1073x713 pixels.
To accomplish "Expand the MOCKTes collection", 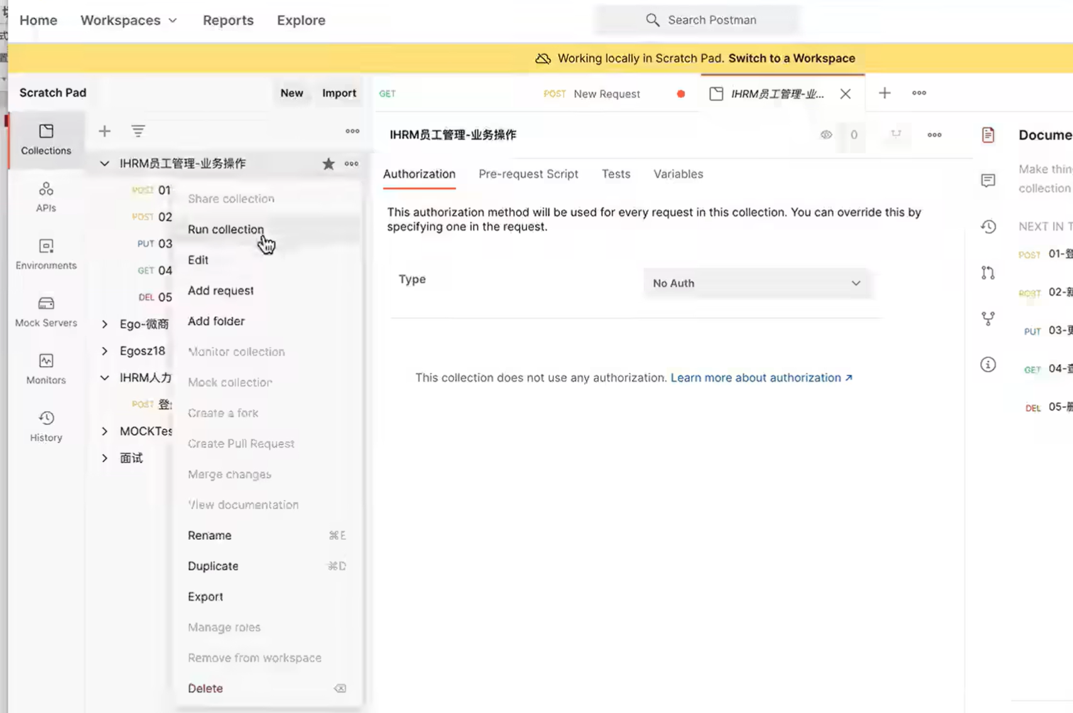I will coord(104,431).
